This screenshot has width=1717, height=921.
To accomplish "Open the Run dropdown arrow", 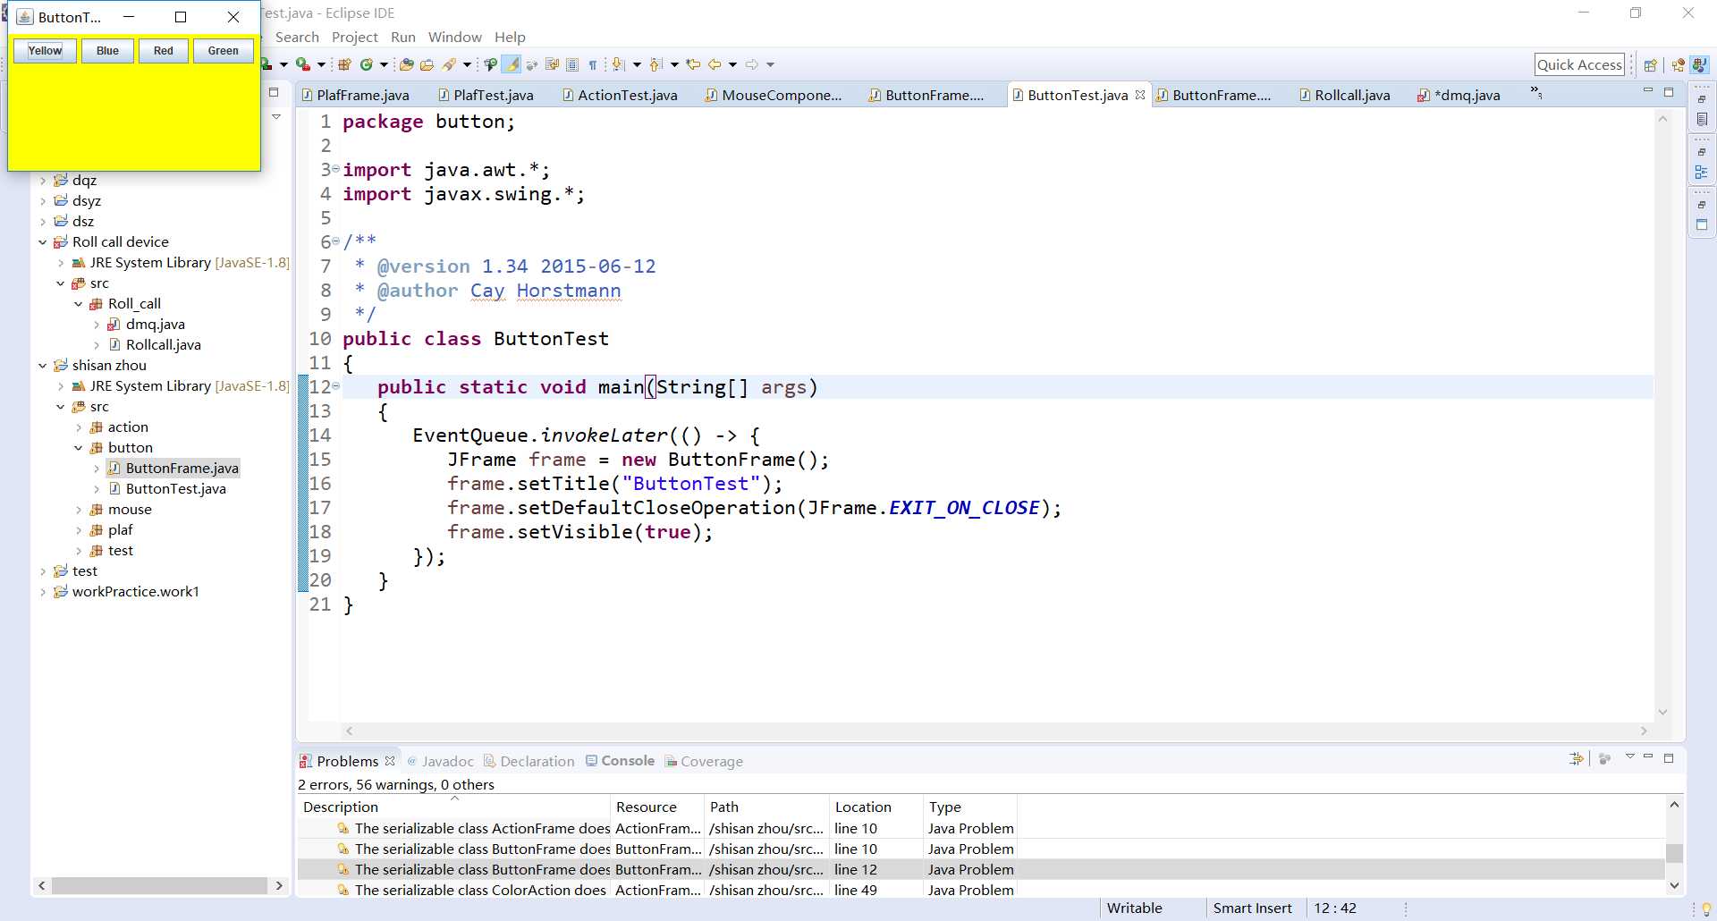I will coord(283,64).
